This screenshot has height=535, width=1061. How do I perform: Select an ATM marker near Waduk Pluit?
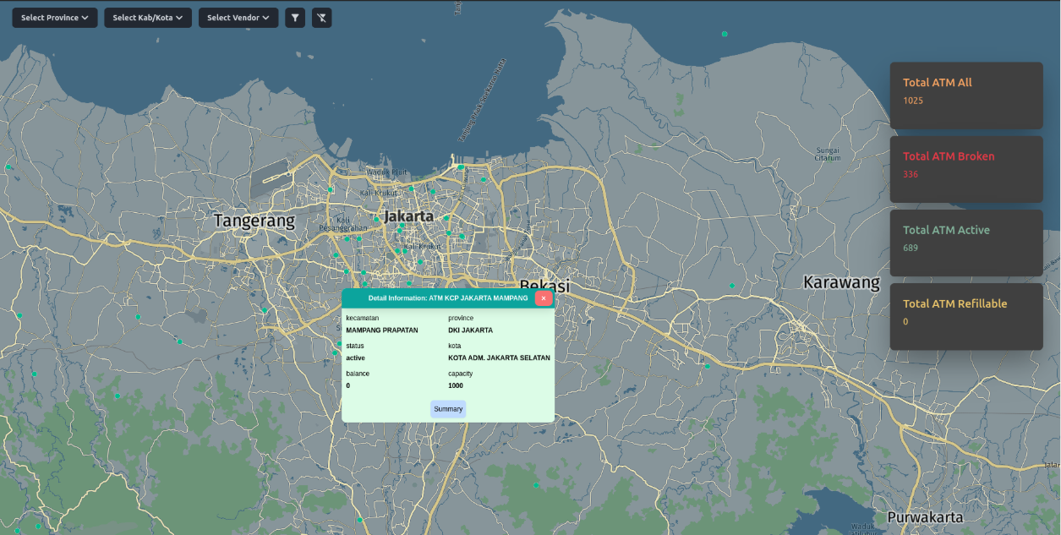[x=410, y=188]
